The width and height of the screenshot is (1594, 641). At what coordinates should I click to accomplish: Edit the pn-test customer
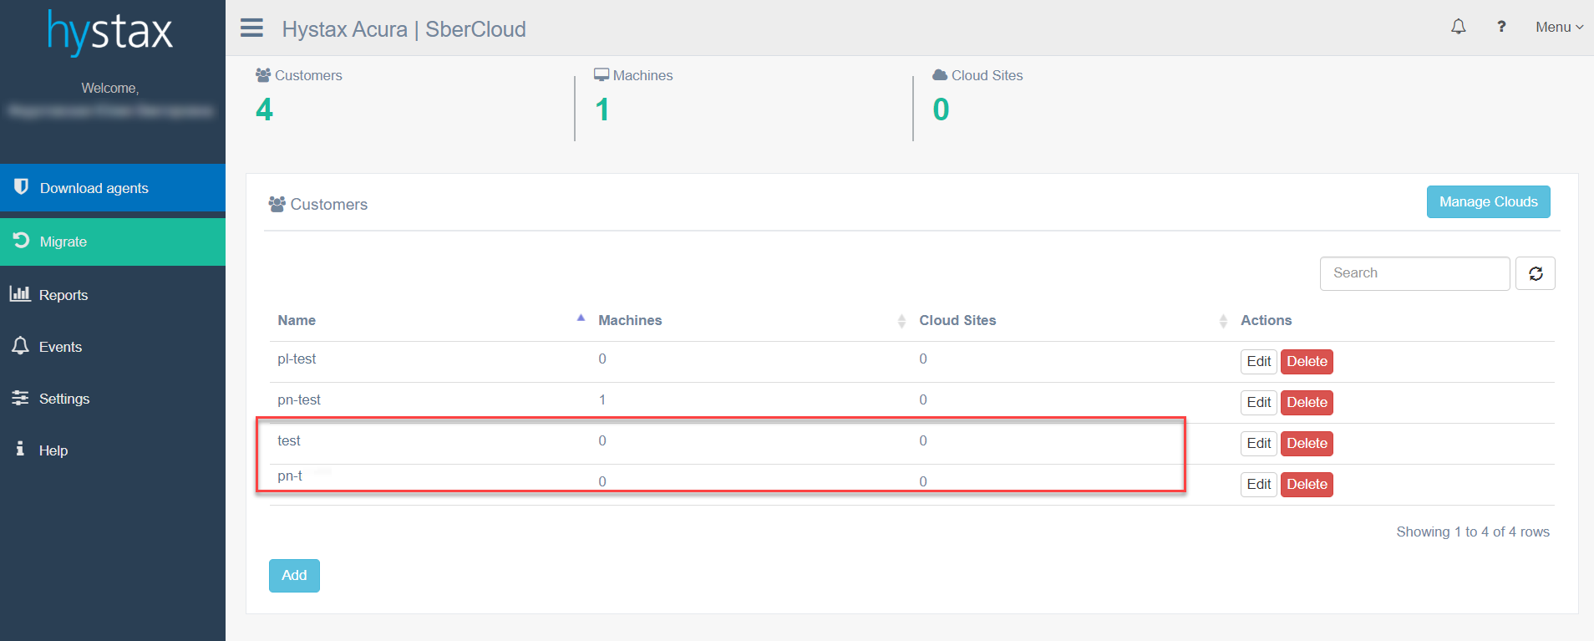coord(1258,402)
